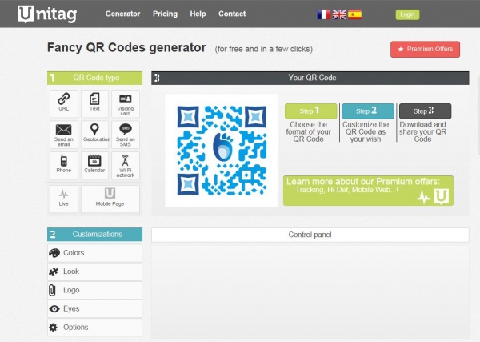Click the Customize the QR Code text

tap(366, 132)
